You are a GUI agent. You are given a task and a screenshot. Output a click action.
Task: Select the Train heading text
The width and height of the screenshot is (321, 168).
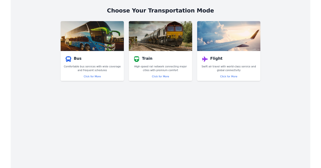147,58
